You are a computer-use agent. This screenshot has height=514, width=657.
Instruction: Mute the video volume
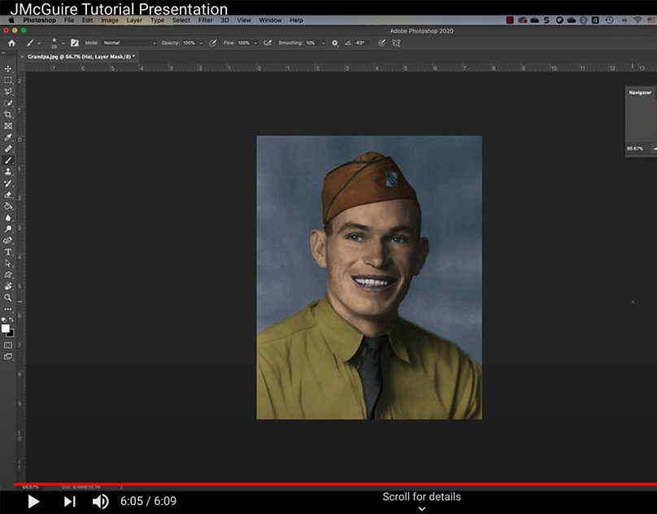point(100,501)
